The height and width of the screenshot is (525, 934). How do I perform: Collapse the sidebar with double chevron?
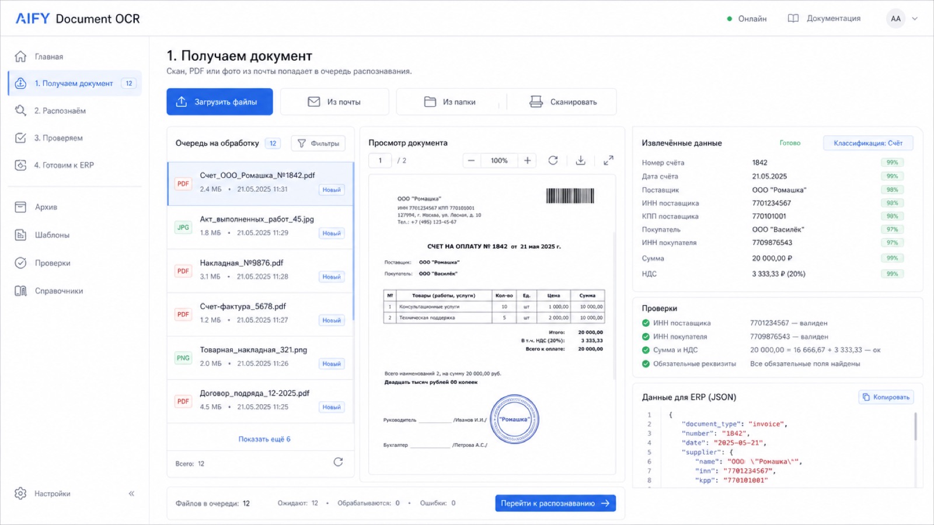[131, 494]
